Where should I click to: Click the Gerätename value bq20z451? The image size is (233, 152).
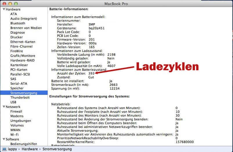[97, 28]
